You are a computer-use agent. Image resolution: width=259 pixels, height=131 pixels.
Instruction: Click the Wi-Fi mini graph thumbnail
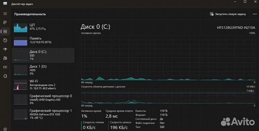pyautogui.click(x=21, y=85)
